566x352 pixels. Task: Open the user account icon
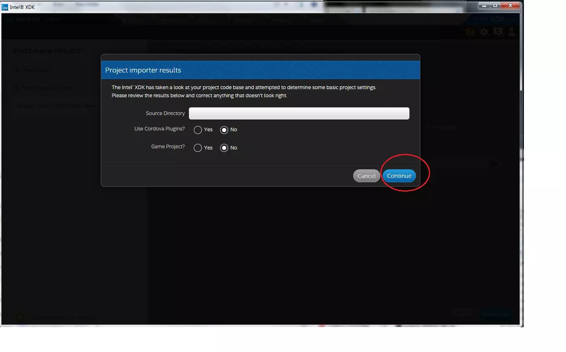pos(512,32)
